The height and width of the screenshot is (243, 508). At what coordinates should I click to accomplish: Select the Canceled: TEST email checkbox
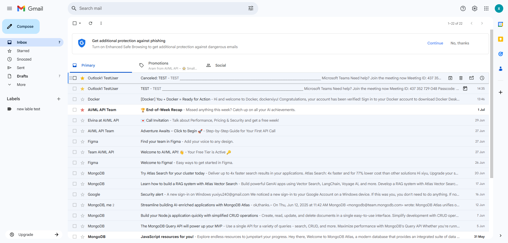point(75,78)
